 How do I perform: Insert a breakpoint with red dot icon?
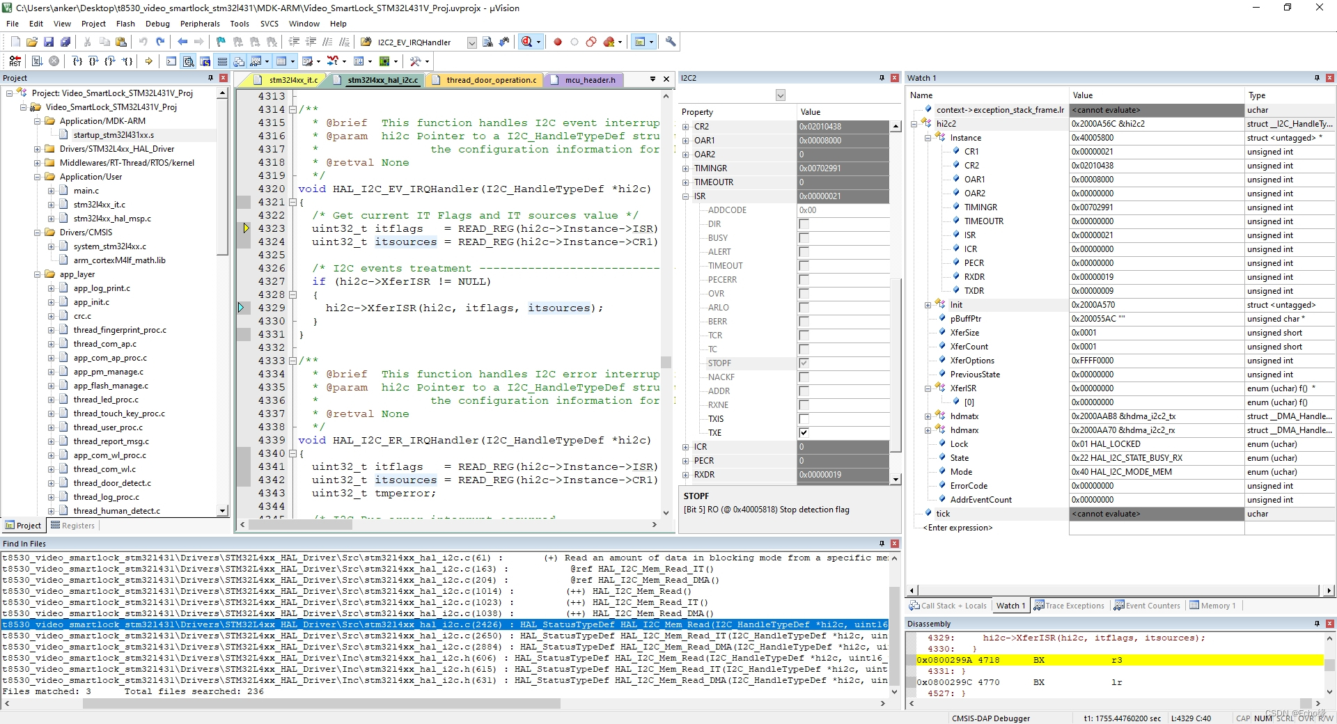pos(558,42)
